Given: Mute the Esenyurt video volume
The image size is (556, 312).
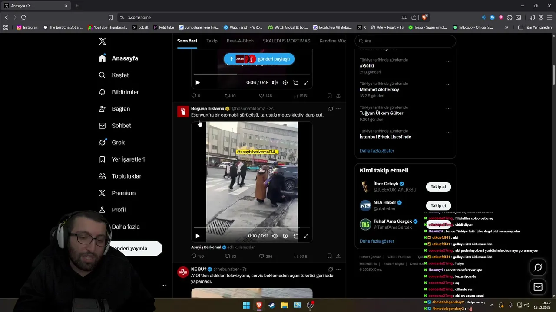Looking at the screenshot, I should (x=275, y=236).
